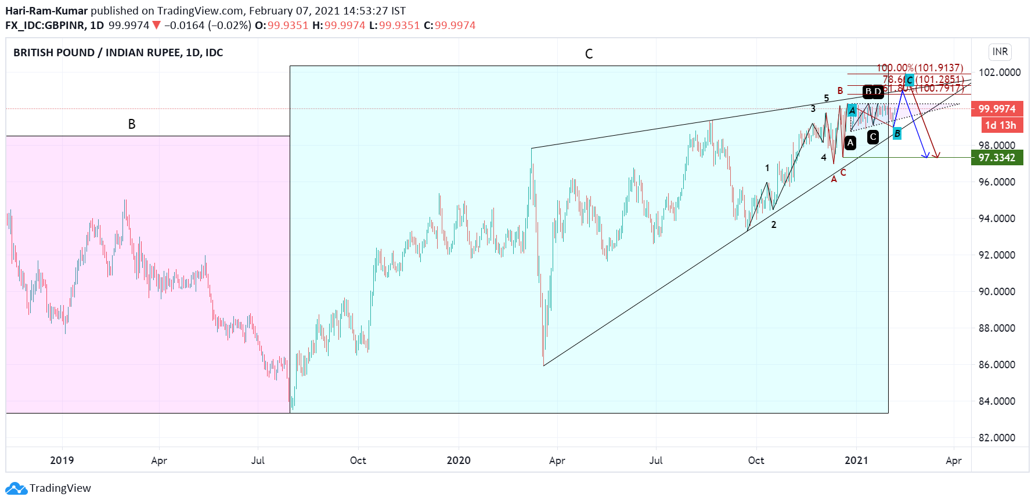Click the chart title BRITISH POUND / INDIAN RUPEE
This screenshot has width=1035, height=504.
tap(118, 53)
